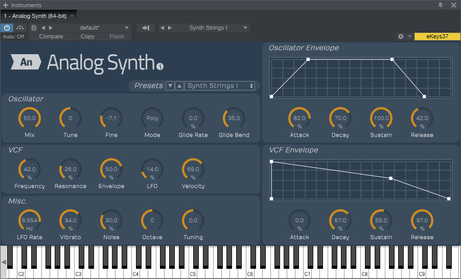Viewport: 461px width, 279px height.
Task: Click the Paste button
Action: (x=117, y=36)
